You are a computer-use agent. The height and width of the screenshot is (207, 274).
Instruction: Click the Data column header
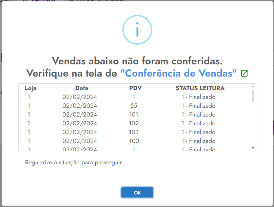pos(82,88)
